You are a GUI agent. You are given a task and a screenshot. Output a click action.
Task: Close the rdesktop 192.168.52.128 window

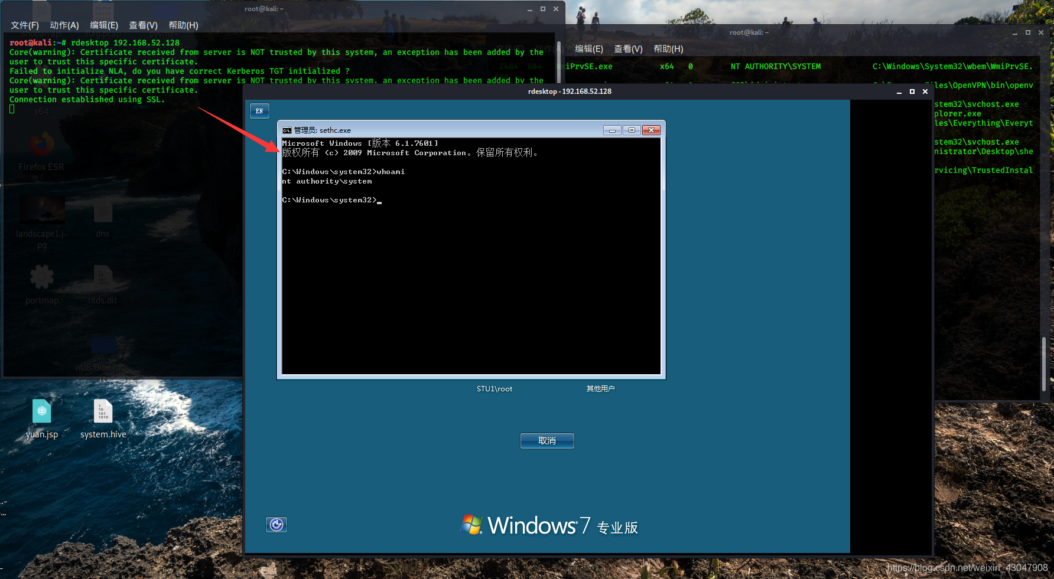tap(925, 91)
